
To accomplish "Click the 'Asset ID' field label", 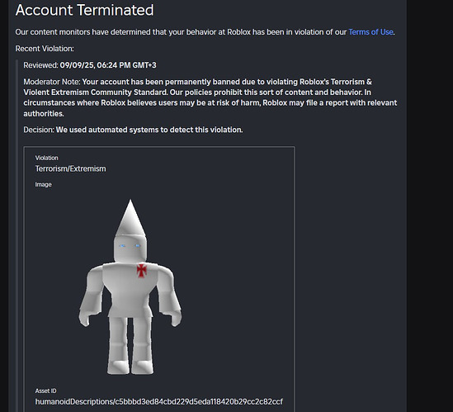I will click(x=45, y=391).
